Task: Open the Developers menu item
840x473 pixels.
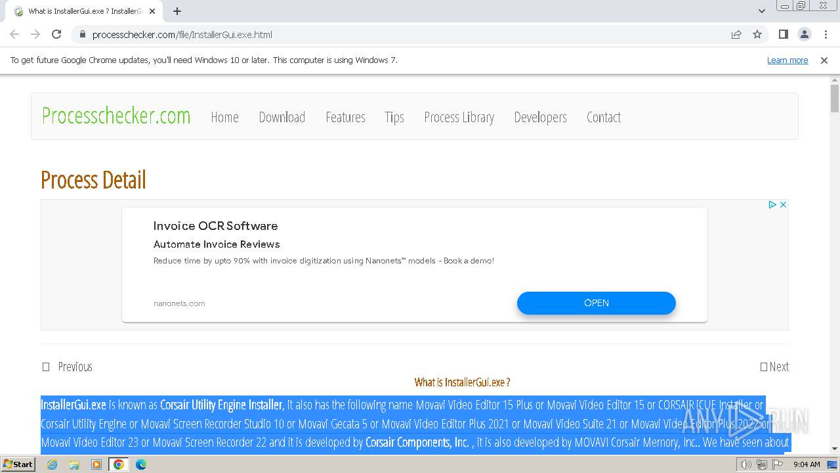Action: pyautogui.click(x=540, y=117)
